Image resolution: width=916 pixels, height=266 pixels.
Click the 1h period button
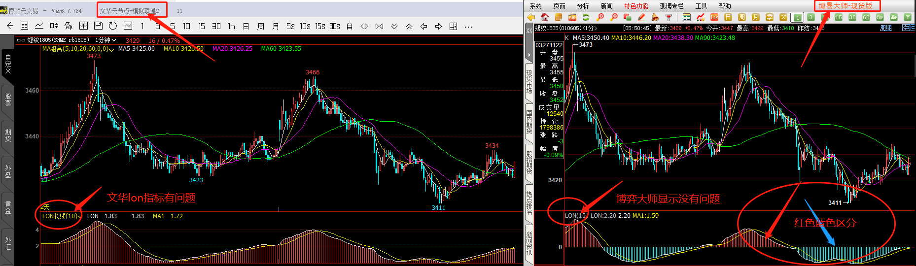(x=231, y=26)
